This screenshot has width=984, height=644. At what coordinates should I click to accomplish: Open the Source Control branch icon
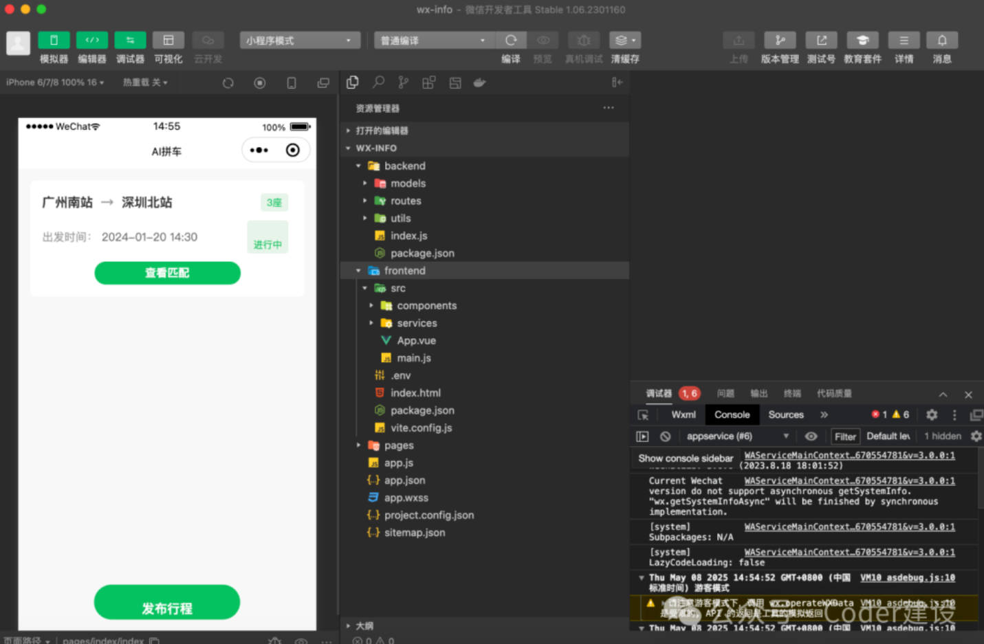click(404, 82)
